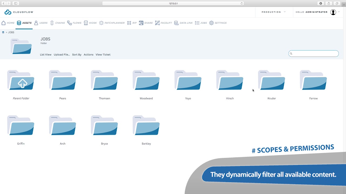Image resolution: width=346 pixels, height=194 pixels.
Task: Expand the user menu chevron next to avatar
Action: pyautogui.click(x=339, y=12)
